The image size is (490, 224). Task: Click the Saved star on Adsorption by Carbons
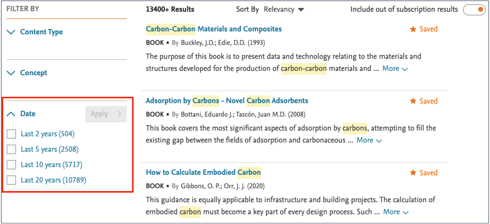(x=413, y=101)
